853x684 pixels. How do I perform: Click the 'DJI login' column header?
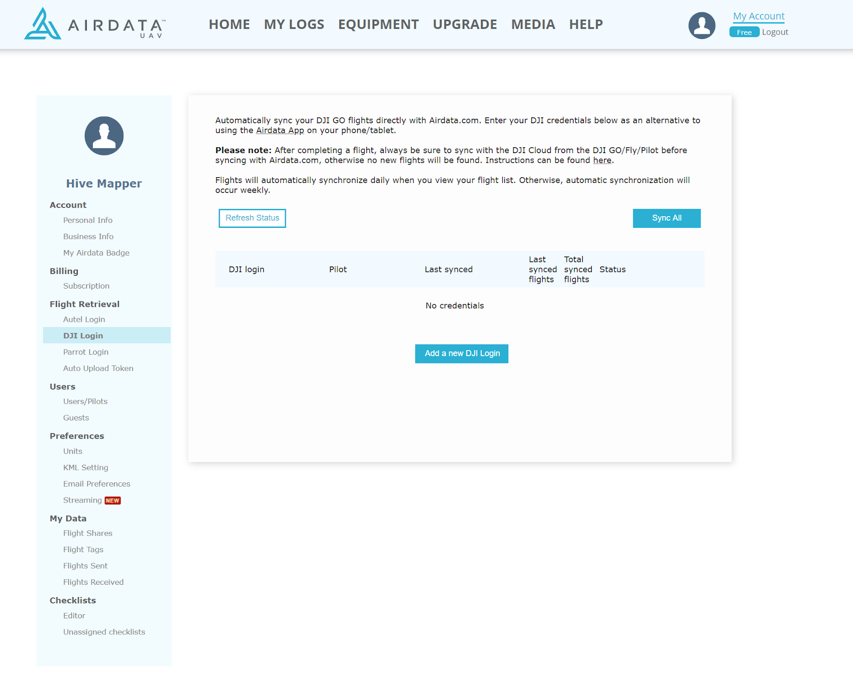(x=246, y=269)
